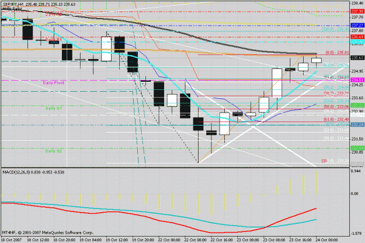Click the black 235.63 current price tag
Screen dimensions: 365x243
(357, 57)
